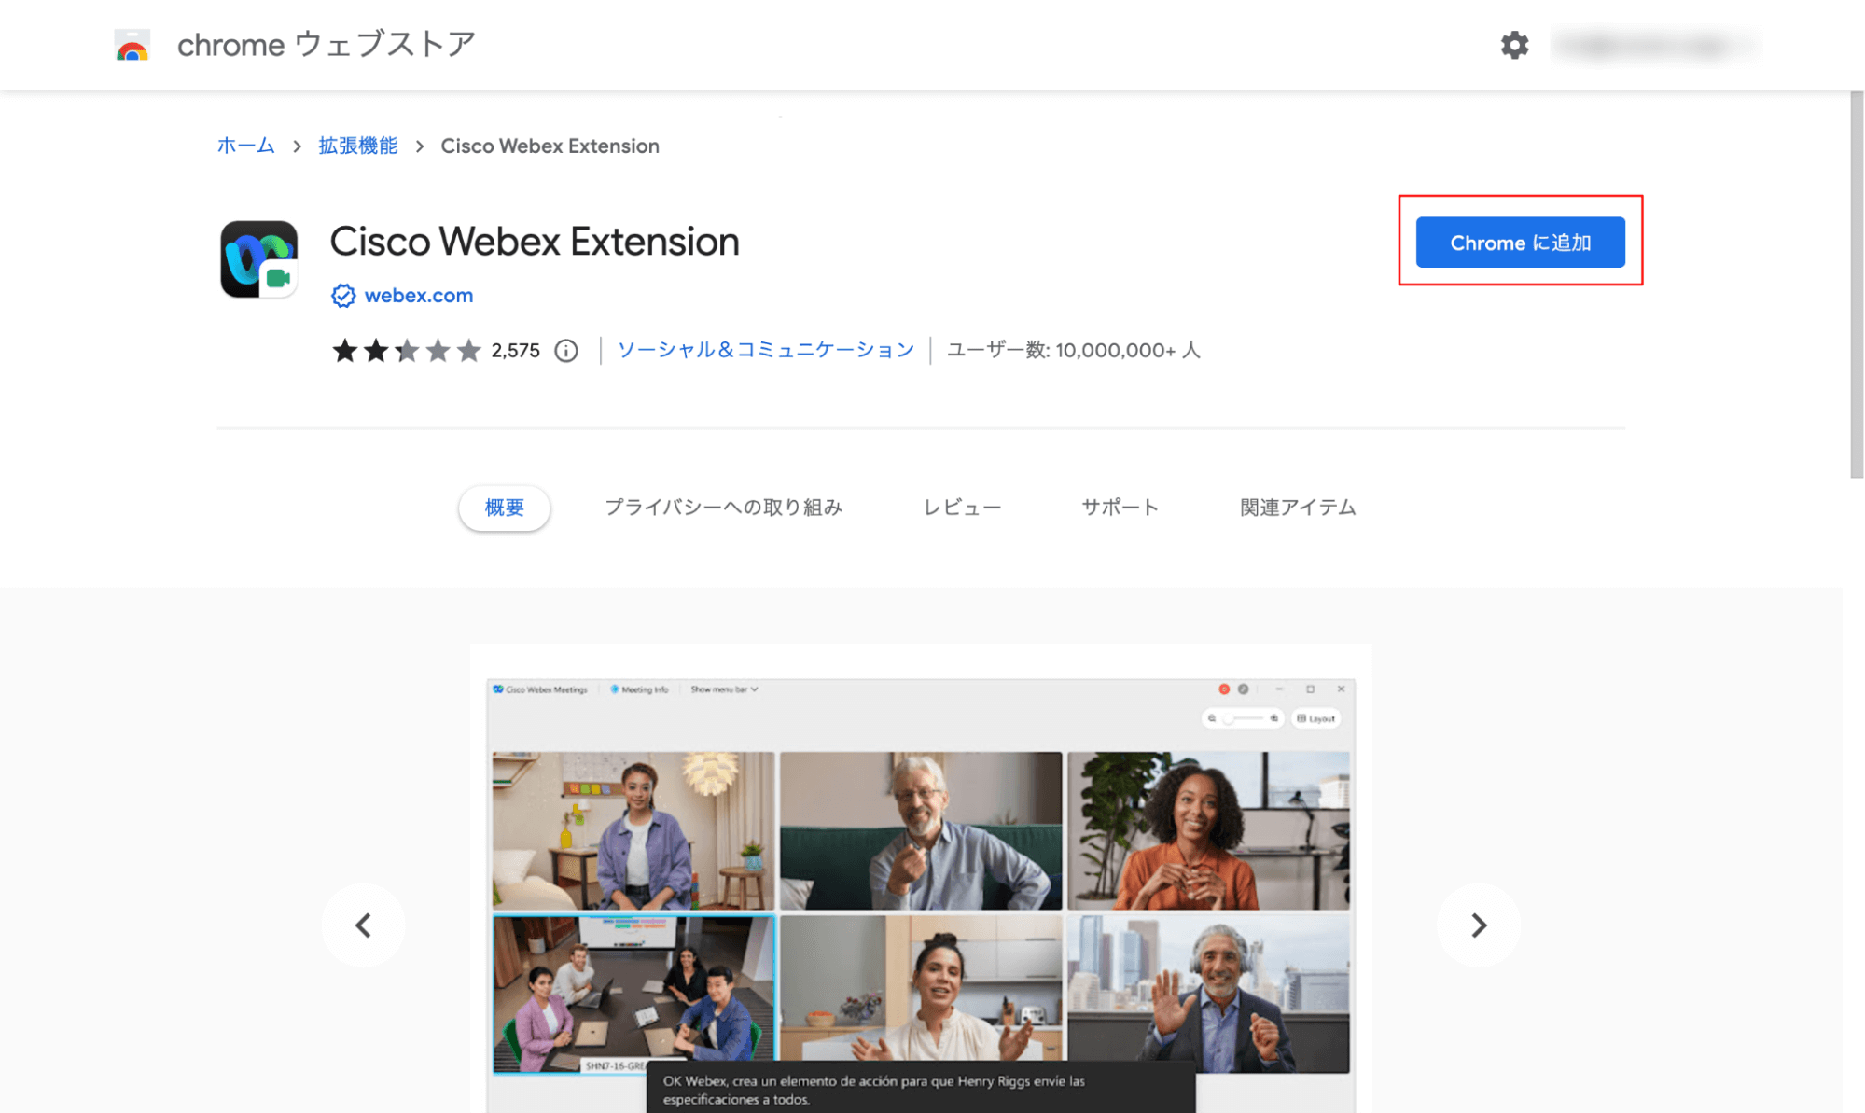1865x1113 pixels.
Task: Go to 拡張機能 breadcrumb link
Action: tap(358, 146)
